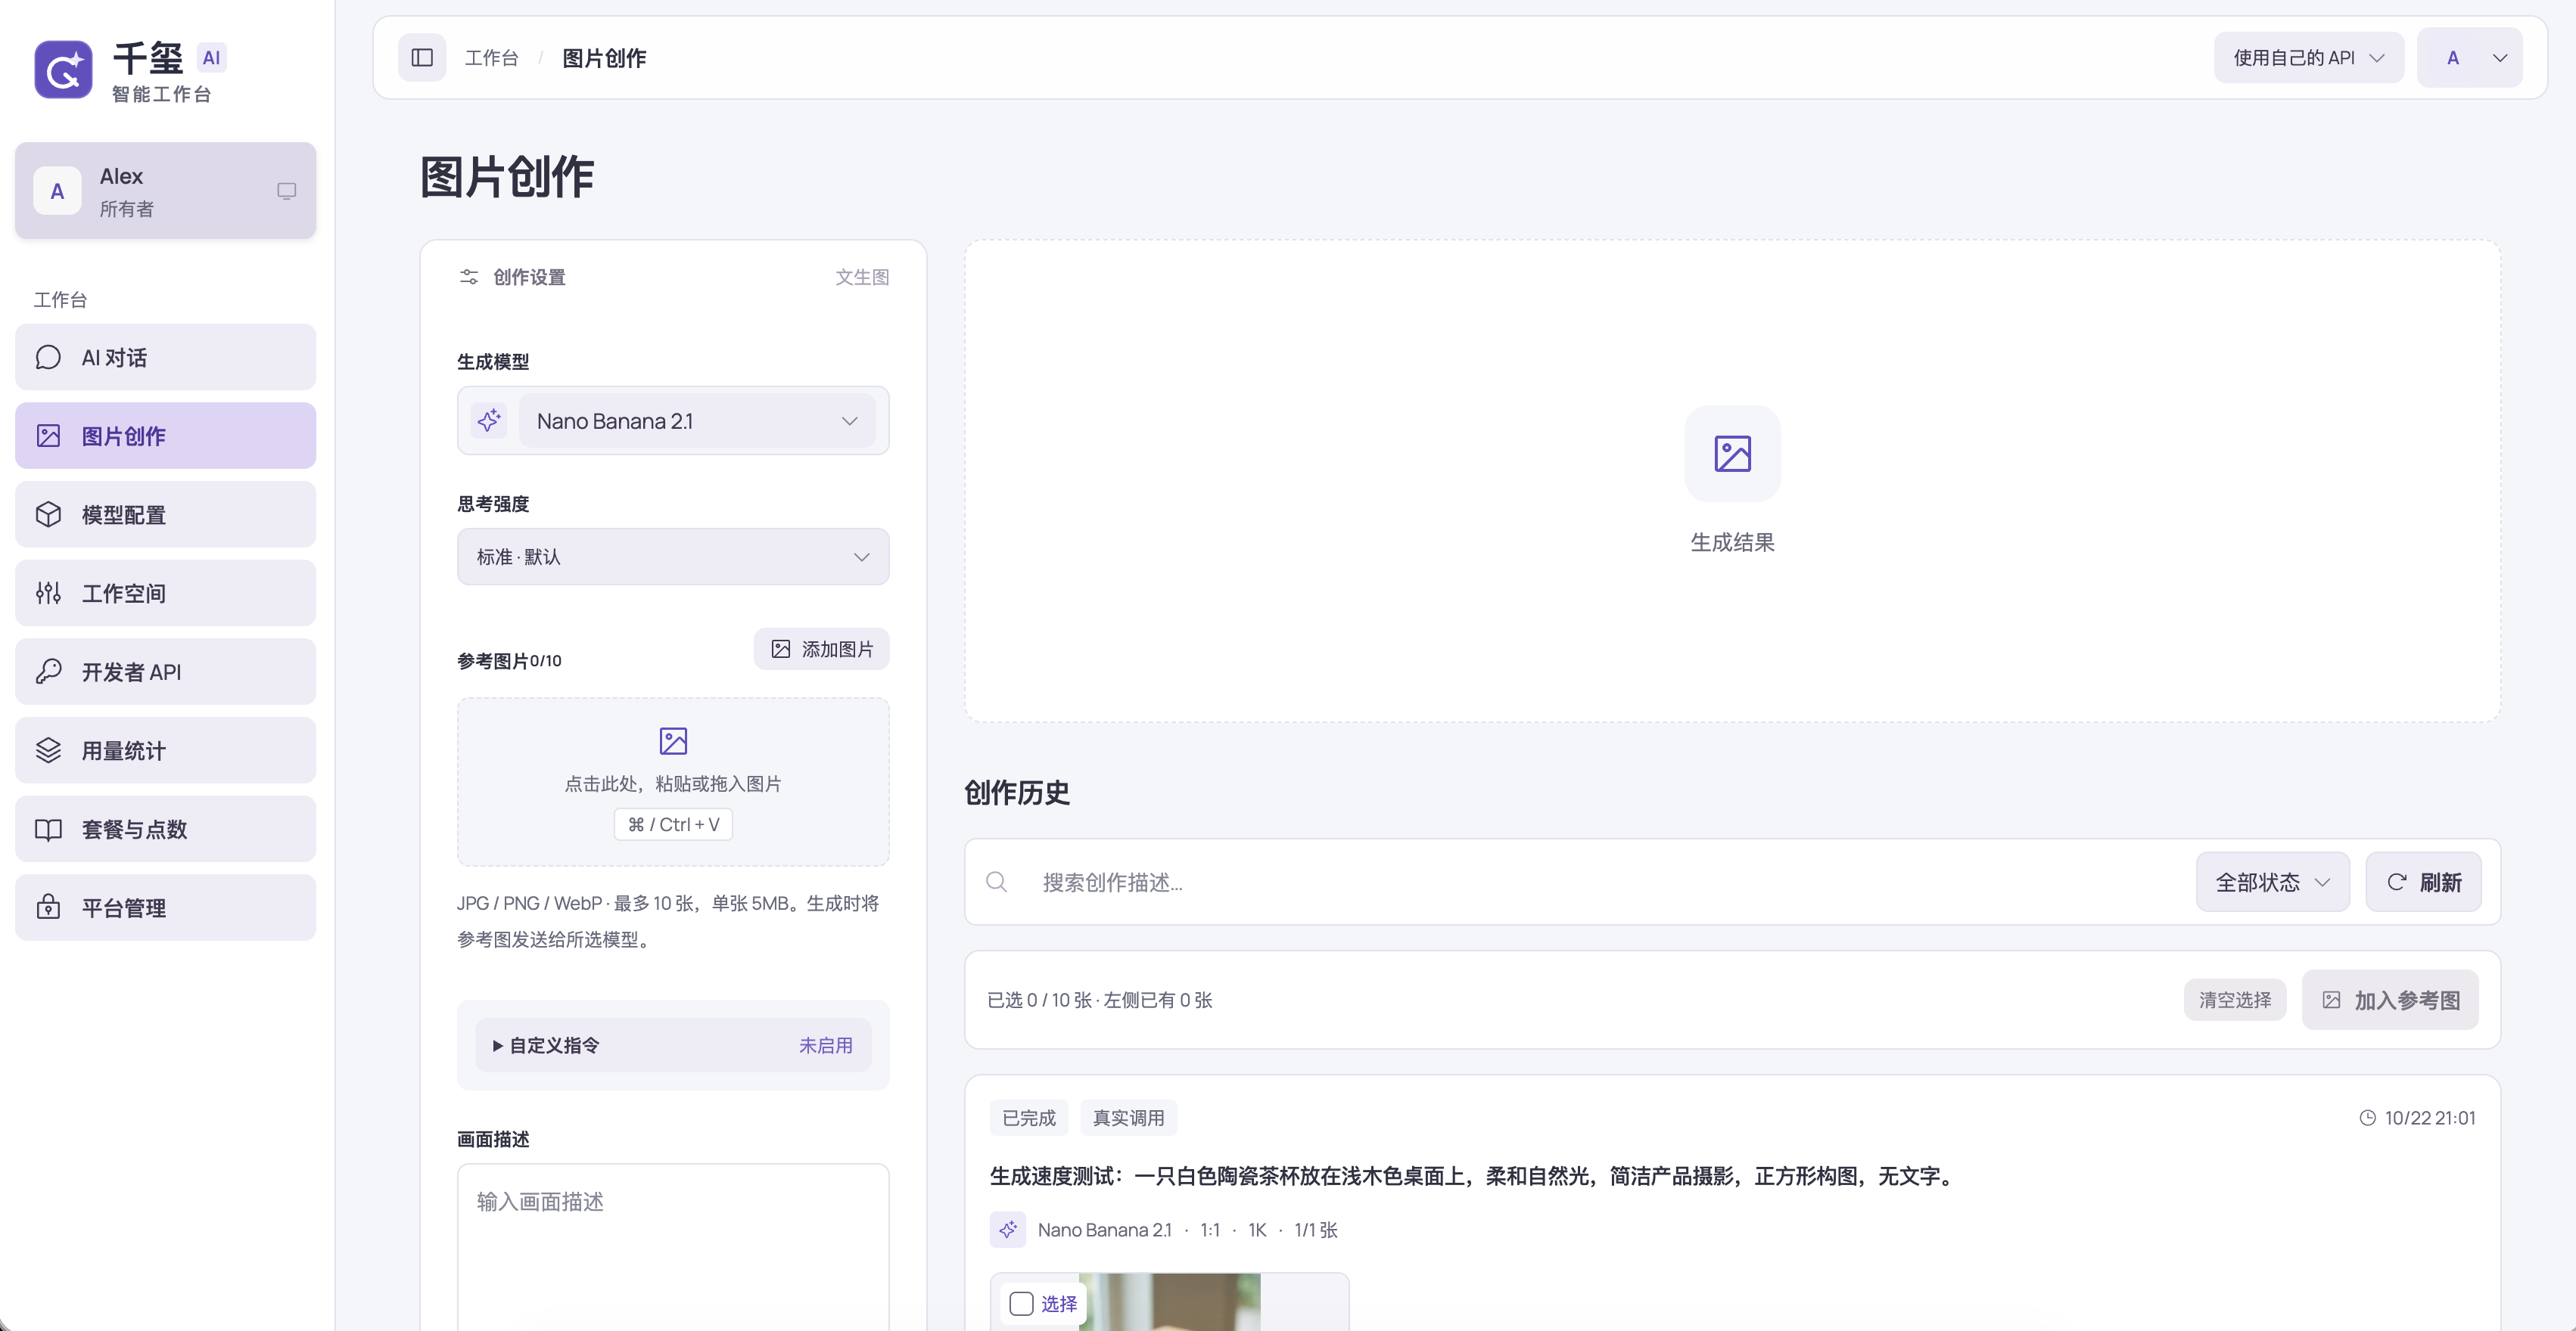This screenshot has width=2576, height=1331.
Task: Click the monitor icon in Alex card
Action: (x=287, y=191)
